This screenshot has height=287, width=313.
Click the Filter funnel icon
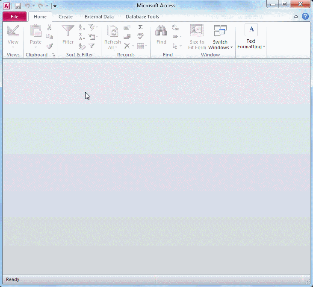68,31
